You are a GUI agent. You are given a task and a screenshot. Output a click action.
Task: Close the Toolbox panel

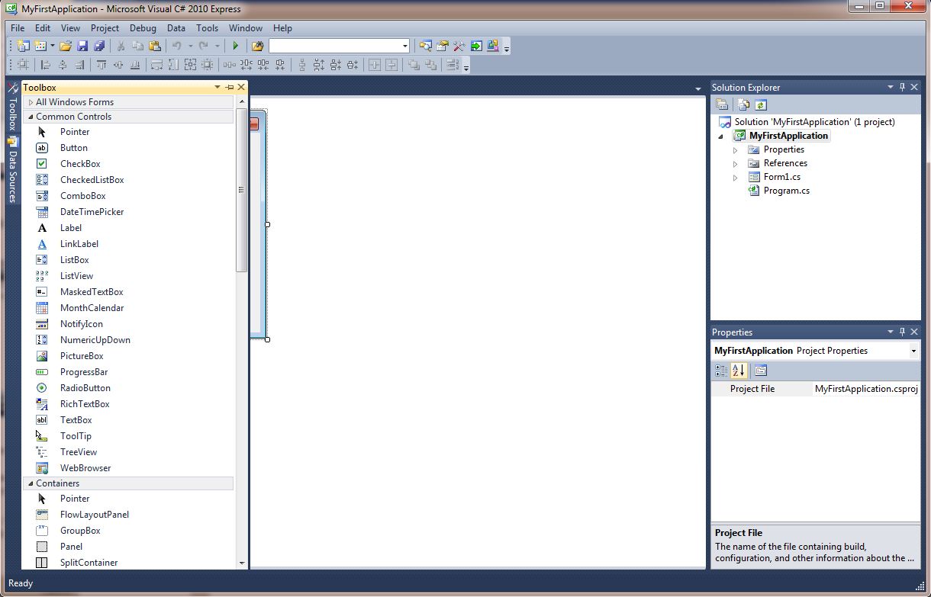pyautogui.click(x=241, y=87)
